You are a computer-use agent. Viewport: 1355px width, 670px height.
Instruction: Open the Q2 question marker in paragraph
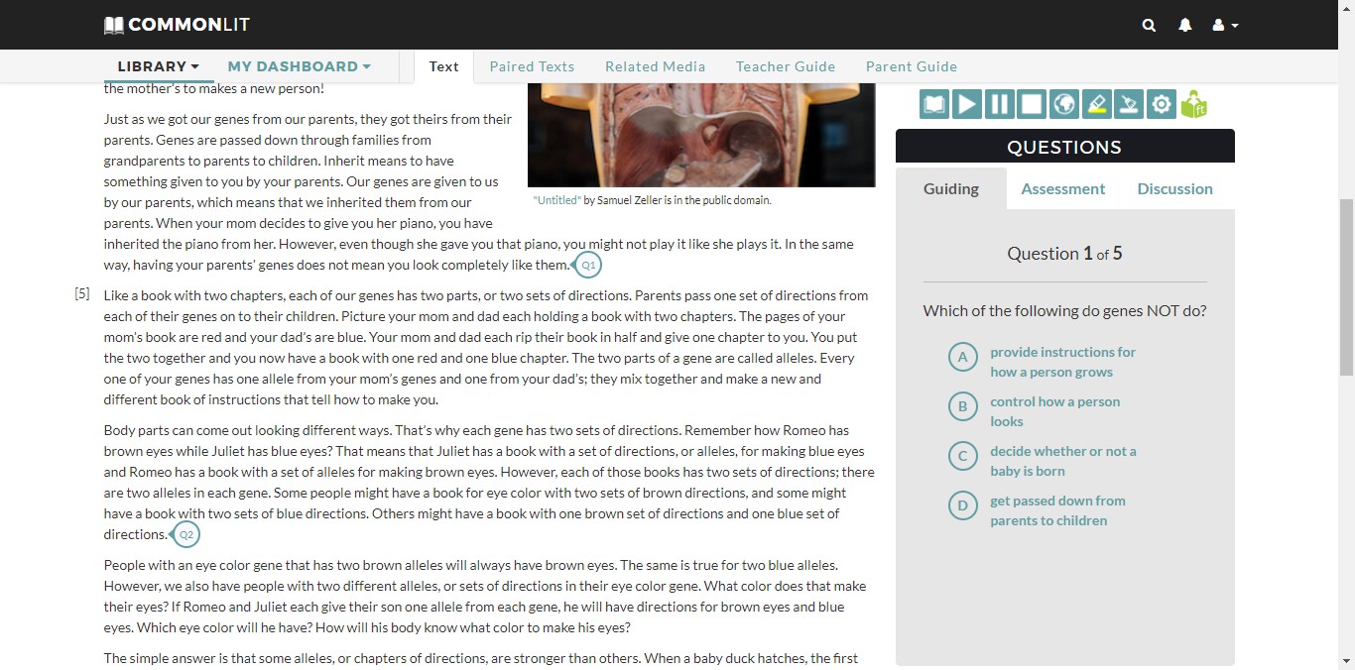pos(185,534)
